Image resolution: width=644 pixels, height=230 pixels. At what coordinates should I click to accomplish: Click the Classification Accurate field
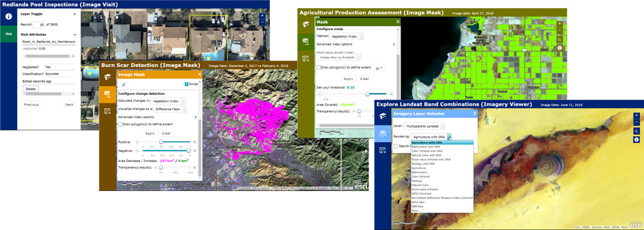tap(60, 73)
